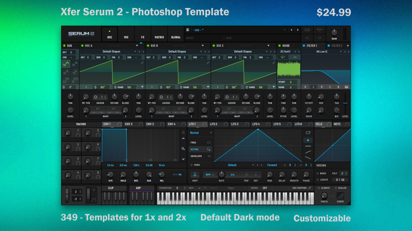412x231 pixels.
Task: Toggle OSC A on/off indicator
Action: click(x=82, y=45)
